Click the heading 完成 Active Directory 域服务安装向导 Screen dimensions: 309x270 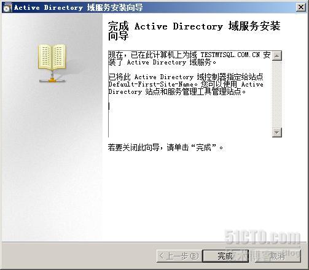(194, 31)
